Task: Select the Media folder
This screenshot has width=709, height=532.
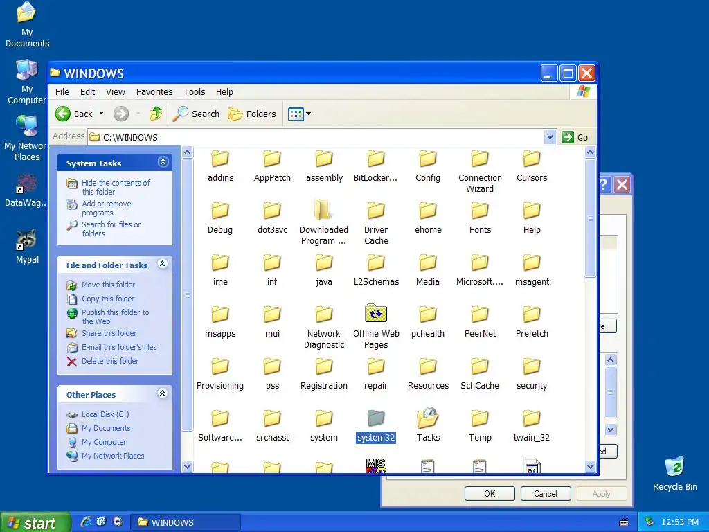Action: point(428,270)
